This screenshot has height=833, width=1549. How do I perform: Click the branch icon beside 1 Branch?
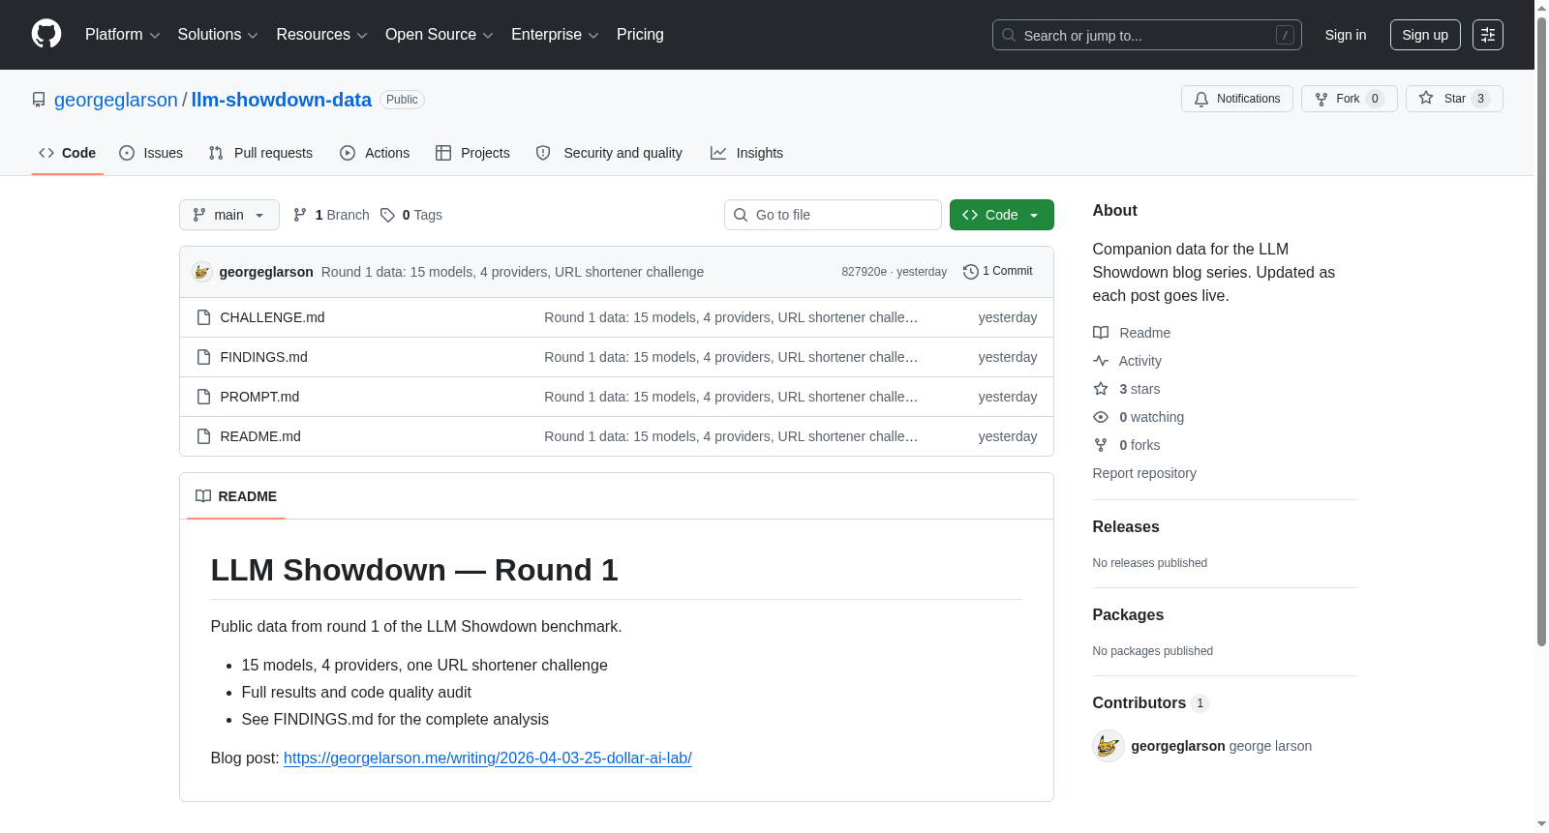[300, 215]
